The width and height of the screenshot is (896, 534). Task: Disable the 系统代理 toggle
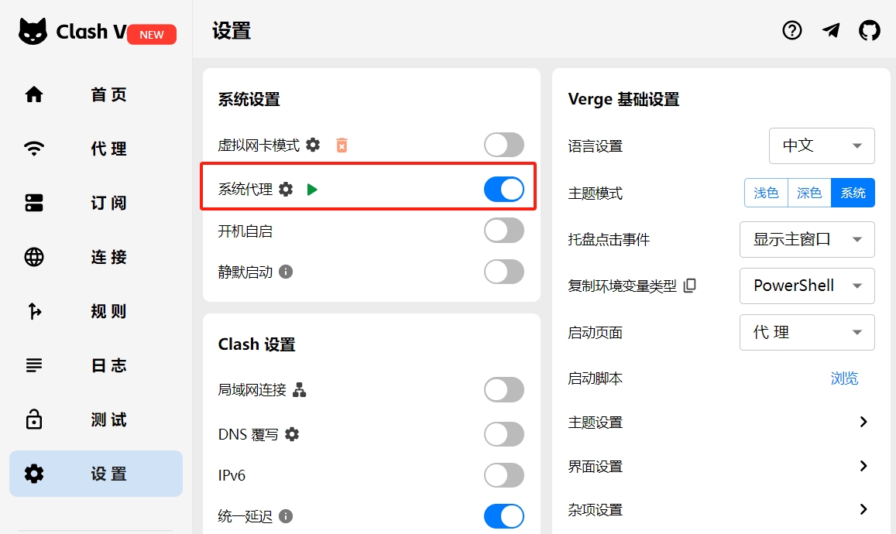pos(504,187)
